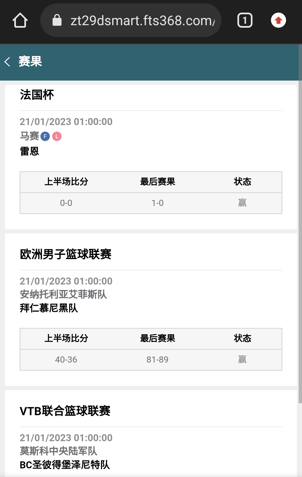
Task: Click the vertical scrollbar on right edge
Action: coord(300,224)
